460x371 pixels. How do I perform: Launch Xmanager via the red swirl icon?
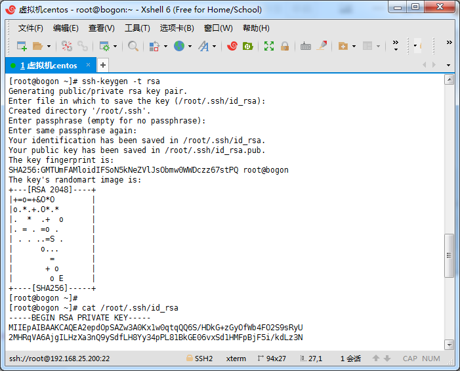point(232,46)
